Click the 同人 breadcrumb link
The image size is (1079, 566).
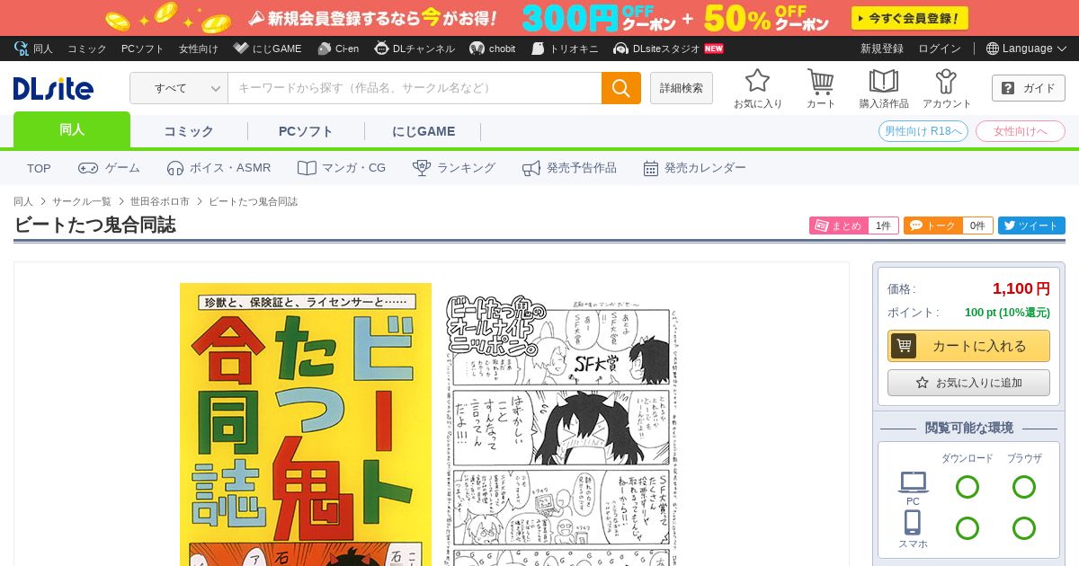(x=23, y=201)
